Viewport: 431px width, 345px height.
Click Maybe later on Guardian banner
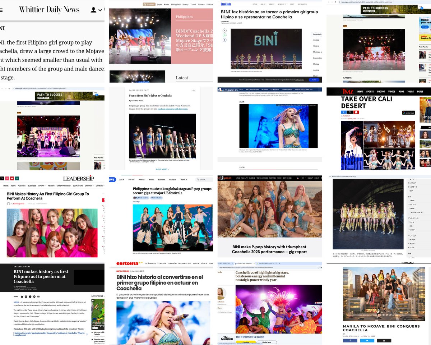[x=267, y=342]
